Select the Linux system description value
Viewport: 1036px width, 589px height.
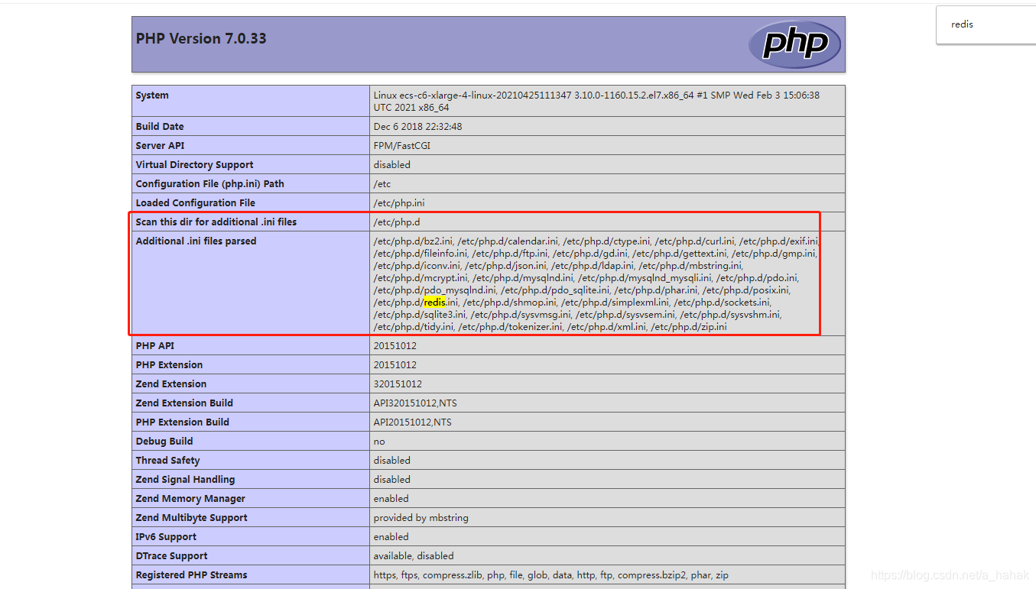(x=596, y=102)
